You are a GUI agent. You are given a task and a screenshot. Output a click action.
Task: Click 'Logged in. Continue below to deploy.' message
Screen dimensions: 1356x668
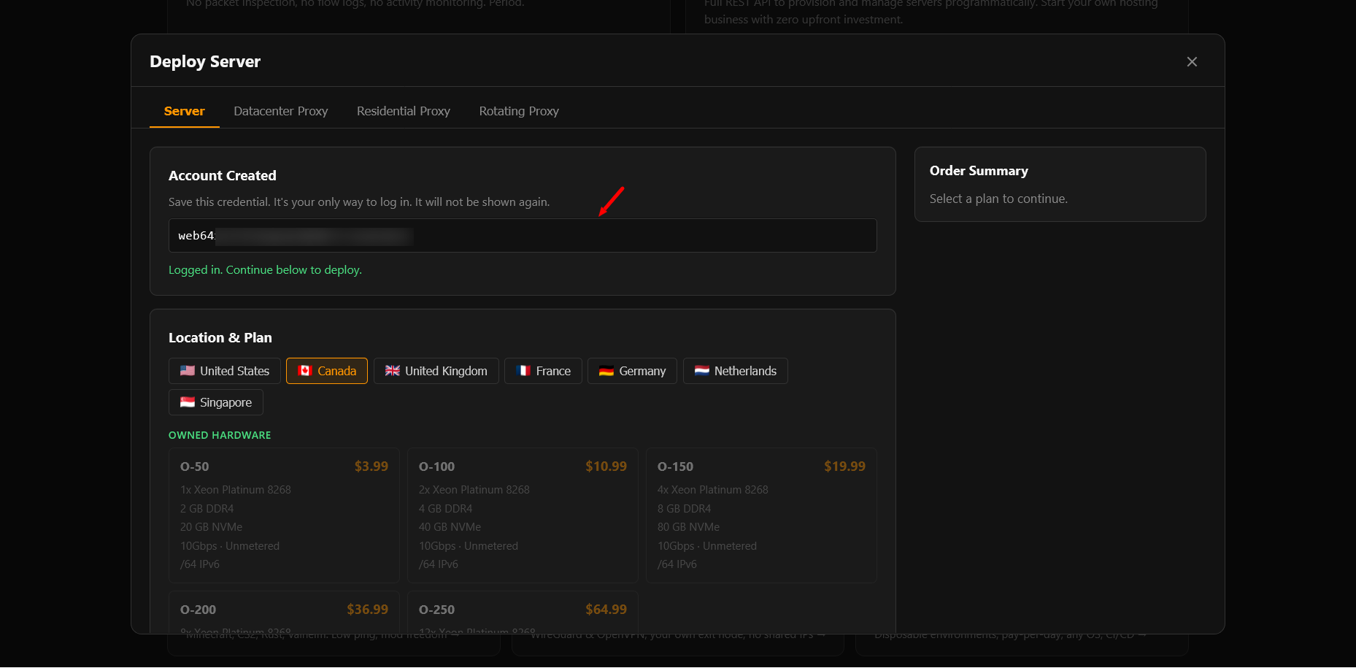[265, 270]
